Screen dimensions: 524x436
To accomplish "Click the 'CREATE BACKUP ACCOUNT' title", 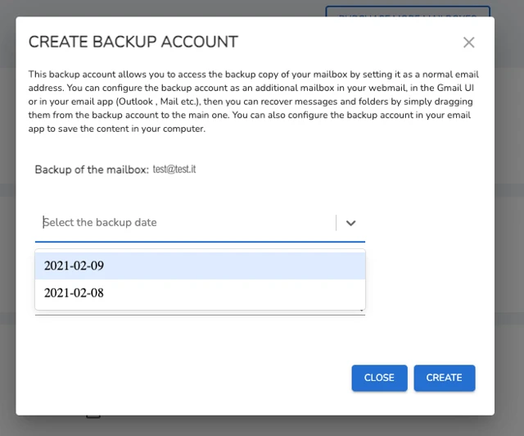I will click(x=133, y=42).
